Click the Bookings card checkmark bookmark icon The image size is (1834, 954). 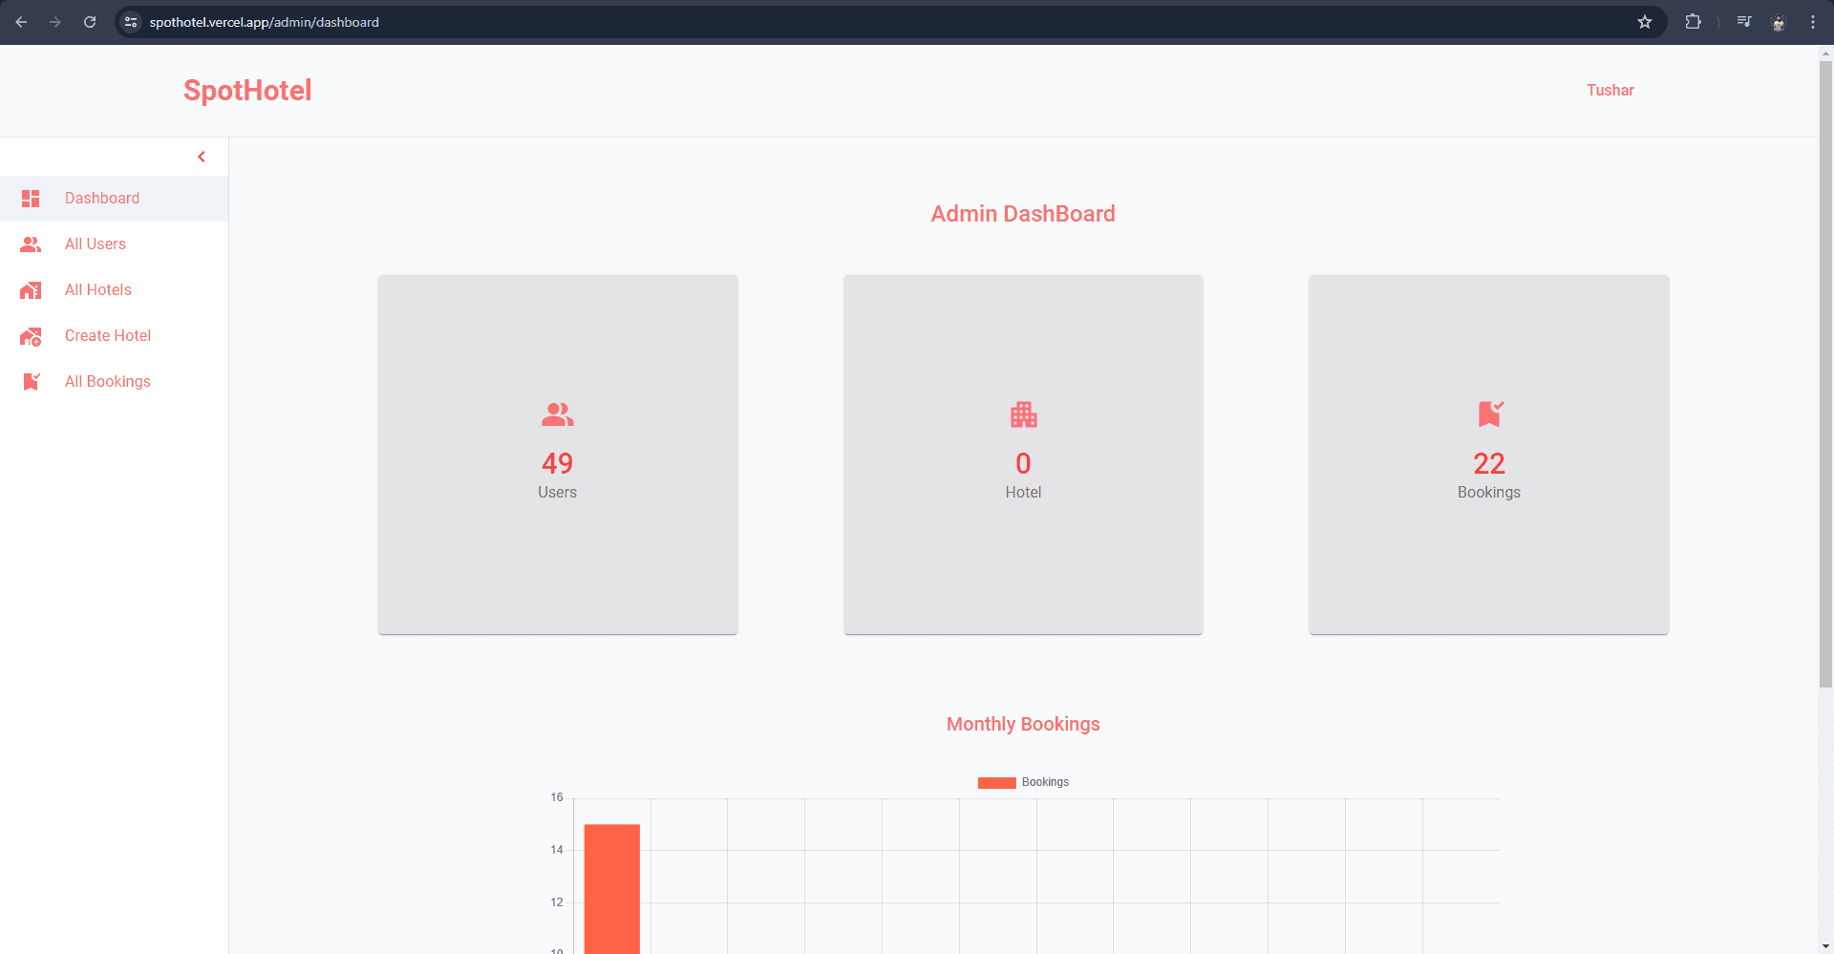pyautogui.click(x=1488, y=414)
